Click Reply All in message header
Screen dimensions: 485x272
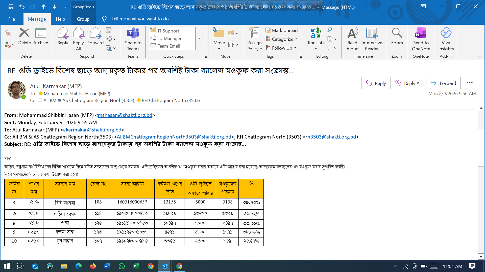coord(408,83)
